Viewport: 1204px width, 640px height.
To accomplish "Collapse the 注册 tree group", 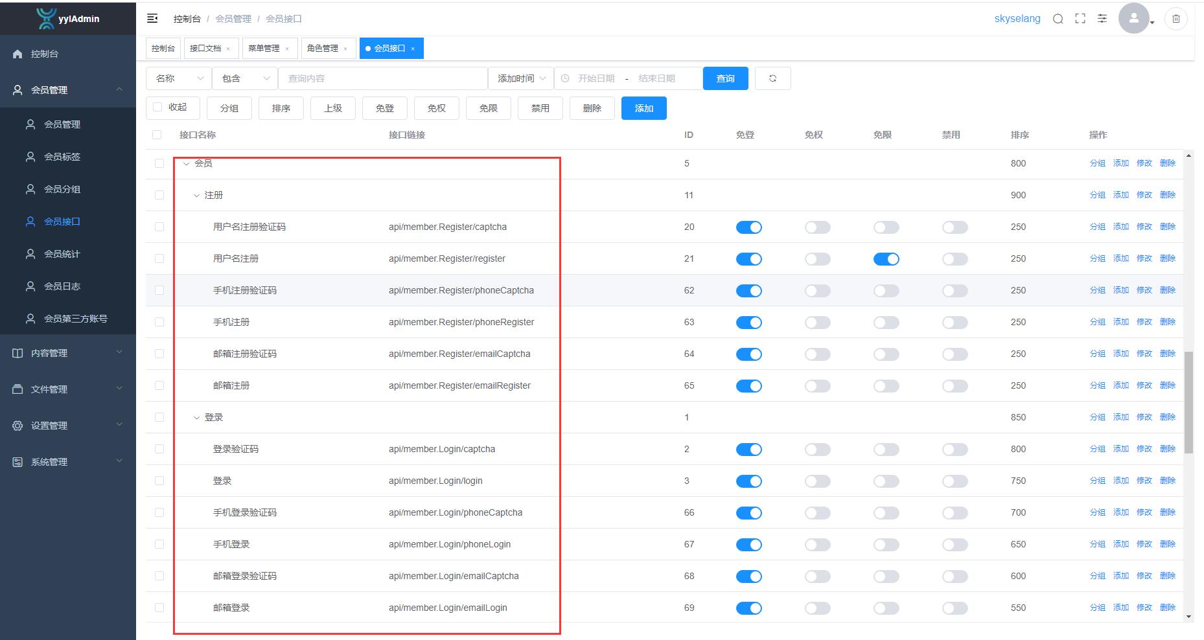I will point(197,196).
